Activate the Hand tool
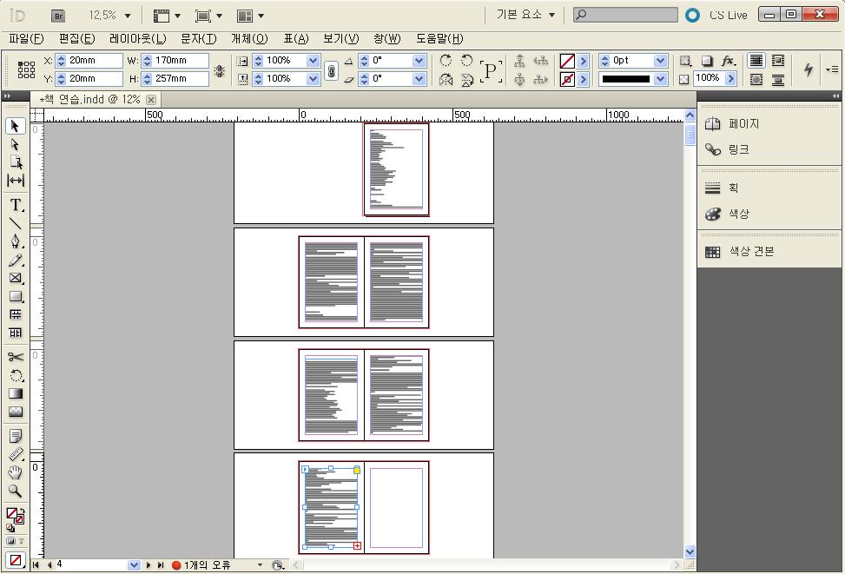This screenshot has height=574, width=845. click(16, 472)
